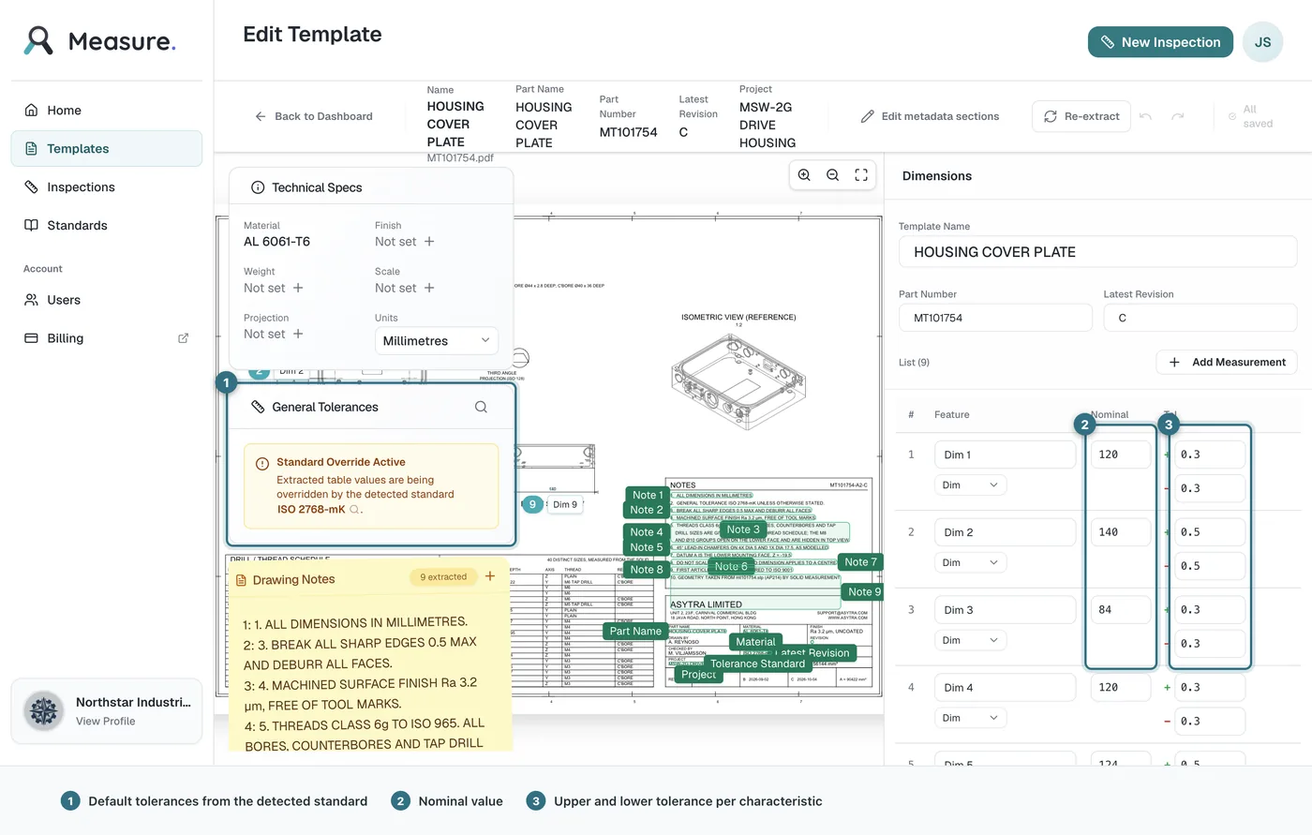This screenshot has height=835, width=1312.
Task: Click the Technical Specs info icon
Action: pyautogui.click(x=258, y=187)
